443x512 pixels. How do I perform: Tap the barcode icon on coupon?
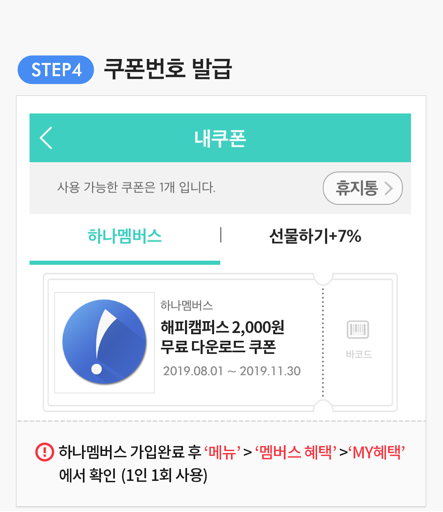pyautogui.click(x=358, y=330)
